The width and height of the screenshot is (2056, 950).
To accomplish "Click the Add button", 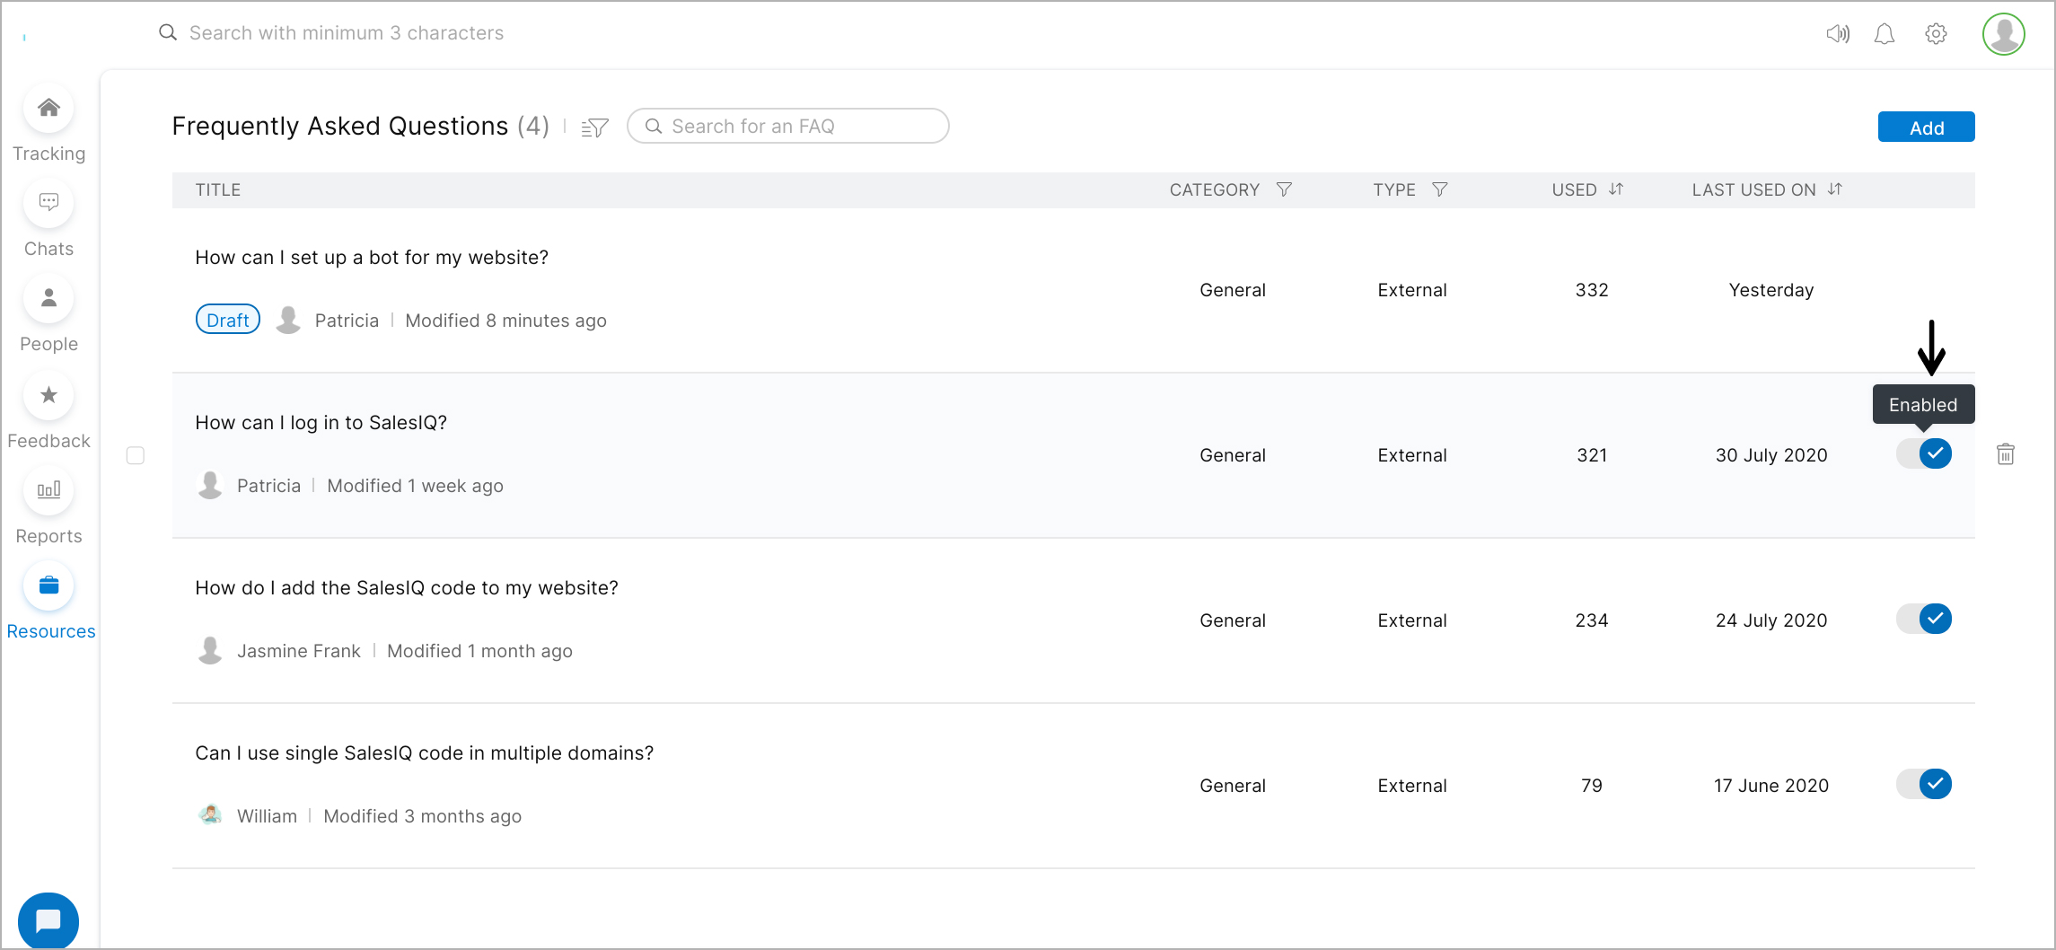I will [1926, 128].
